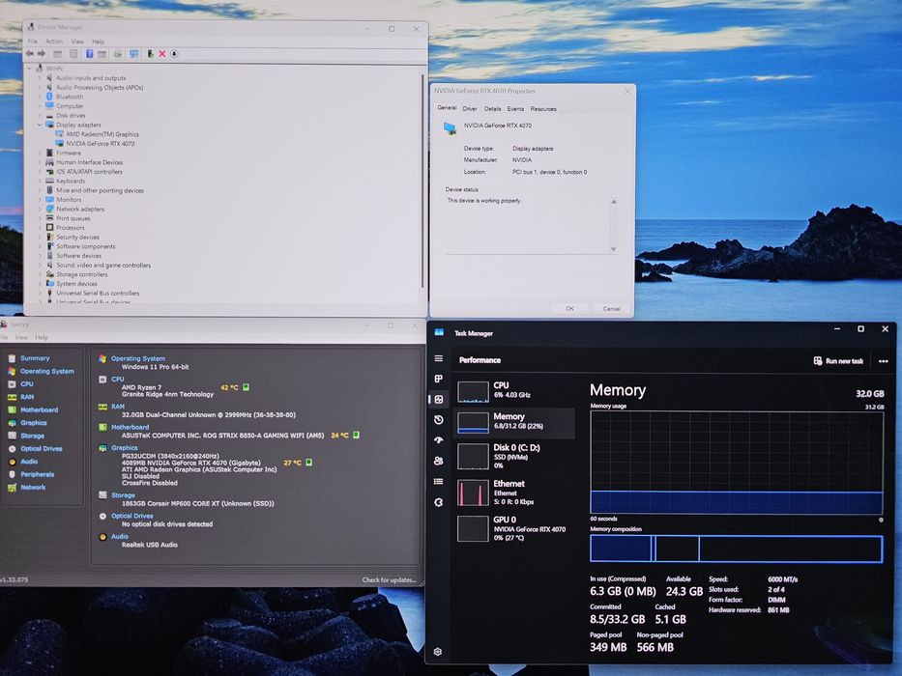Image resolution: width=902 pixels, height=676 pixels.
Task: Open Startup apps gauge icon in Task Manager
Action: pos(438,440)
